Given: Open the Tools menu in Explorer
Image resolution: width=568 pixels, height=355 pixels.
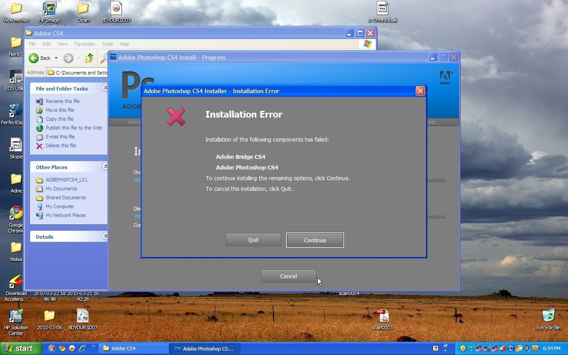Looking at the screenshot, I should tap(107, 44).
